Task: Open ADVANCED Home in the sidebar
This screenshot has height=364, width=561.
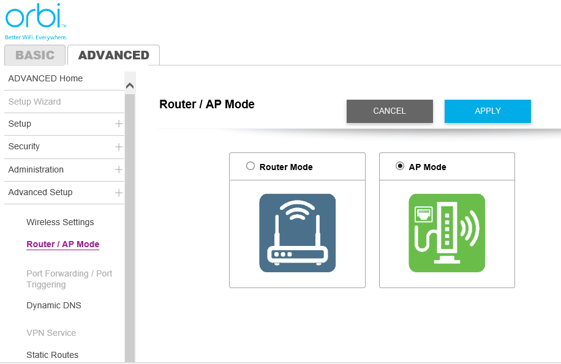Action: 45,78
